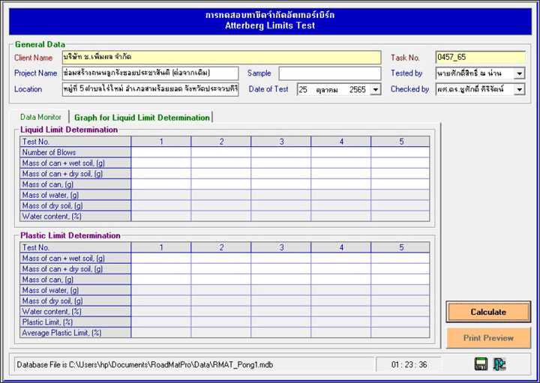
Task: Click the Client Name input field
Action: click(221, 57)
